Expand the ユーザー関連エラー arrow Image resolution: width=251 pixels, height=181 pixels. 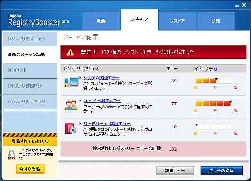coord(80,100)
